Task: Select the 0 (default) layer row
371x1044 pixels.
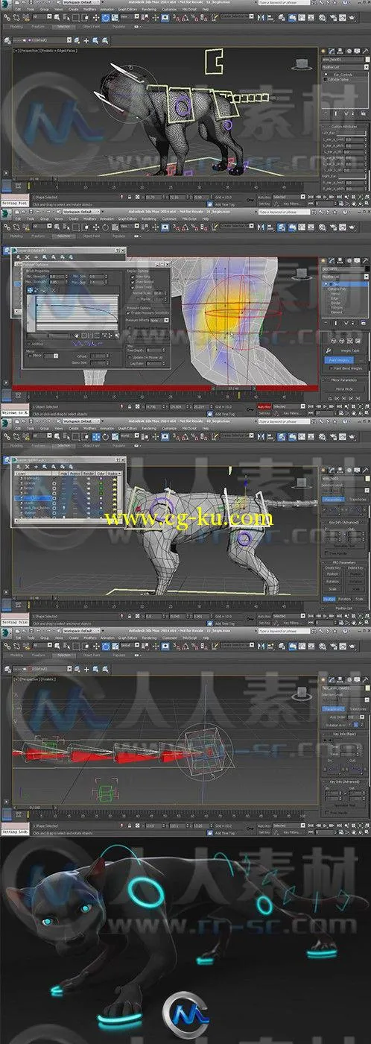Action: 34,478
